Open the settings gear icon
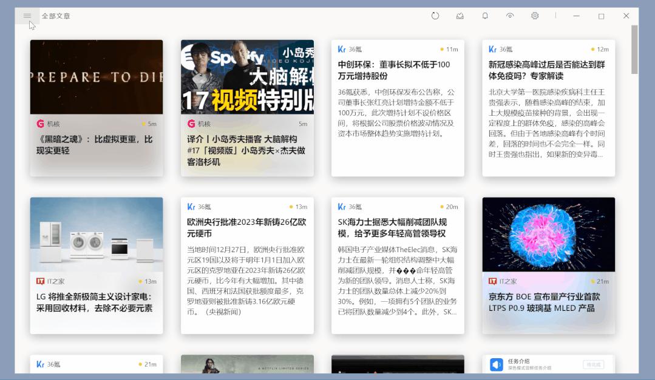The height and width of the screenshot is (380, 655). (x=533, y=16)
